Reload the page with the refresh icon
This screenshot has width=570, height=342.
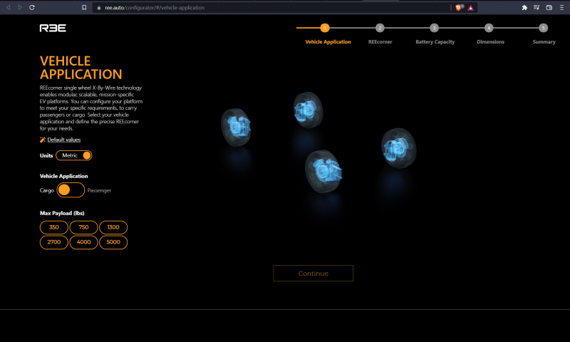point(32,7)
